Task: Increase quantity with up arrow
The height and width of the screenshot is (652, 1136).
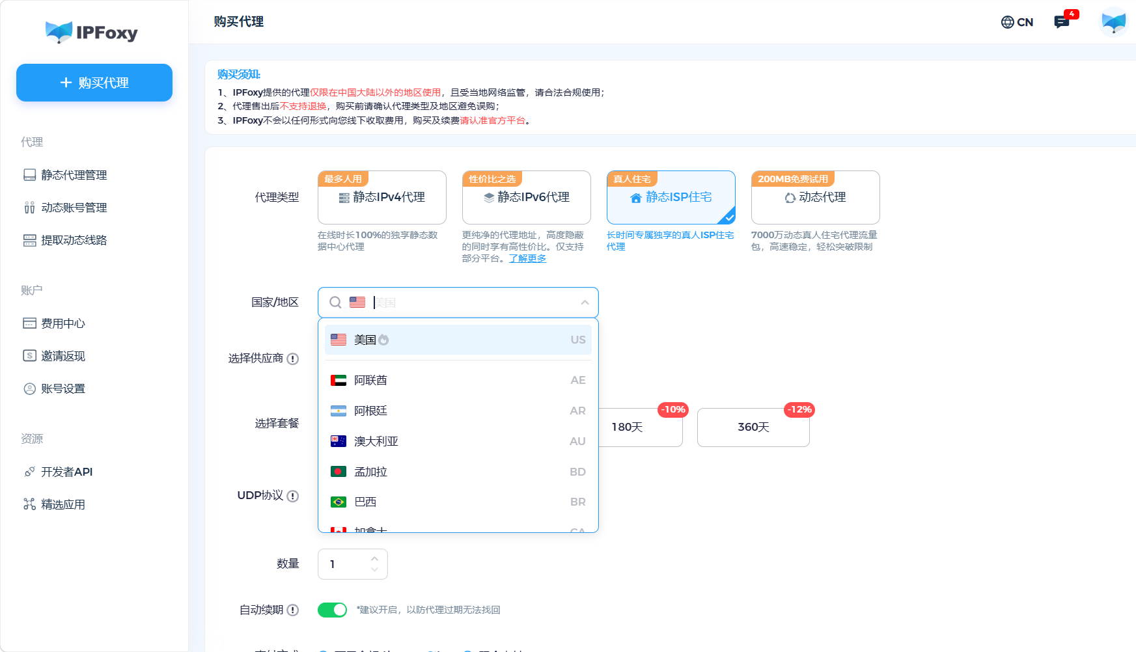Action: pos(374,558)
